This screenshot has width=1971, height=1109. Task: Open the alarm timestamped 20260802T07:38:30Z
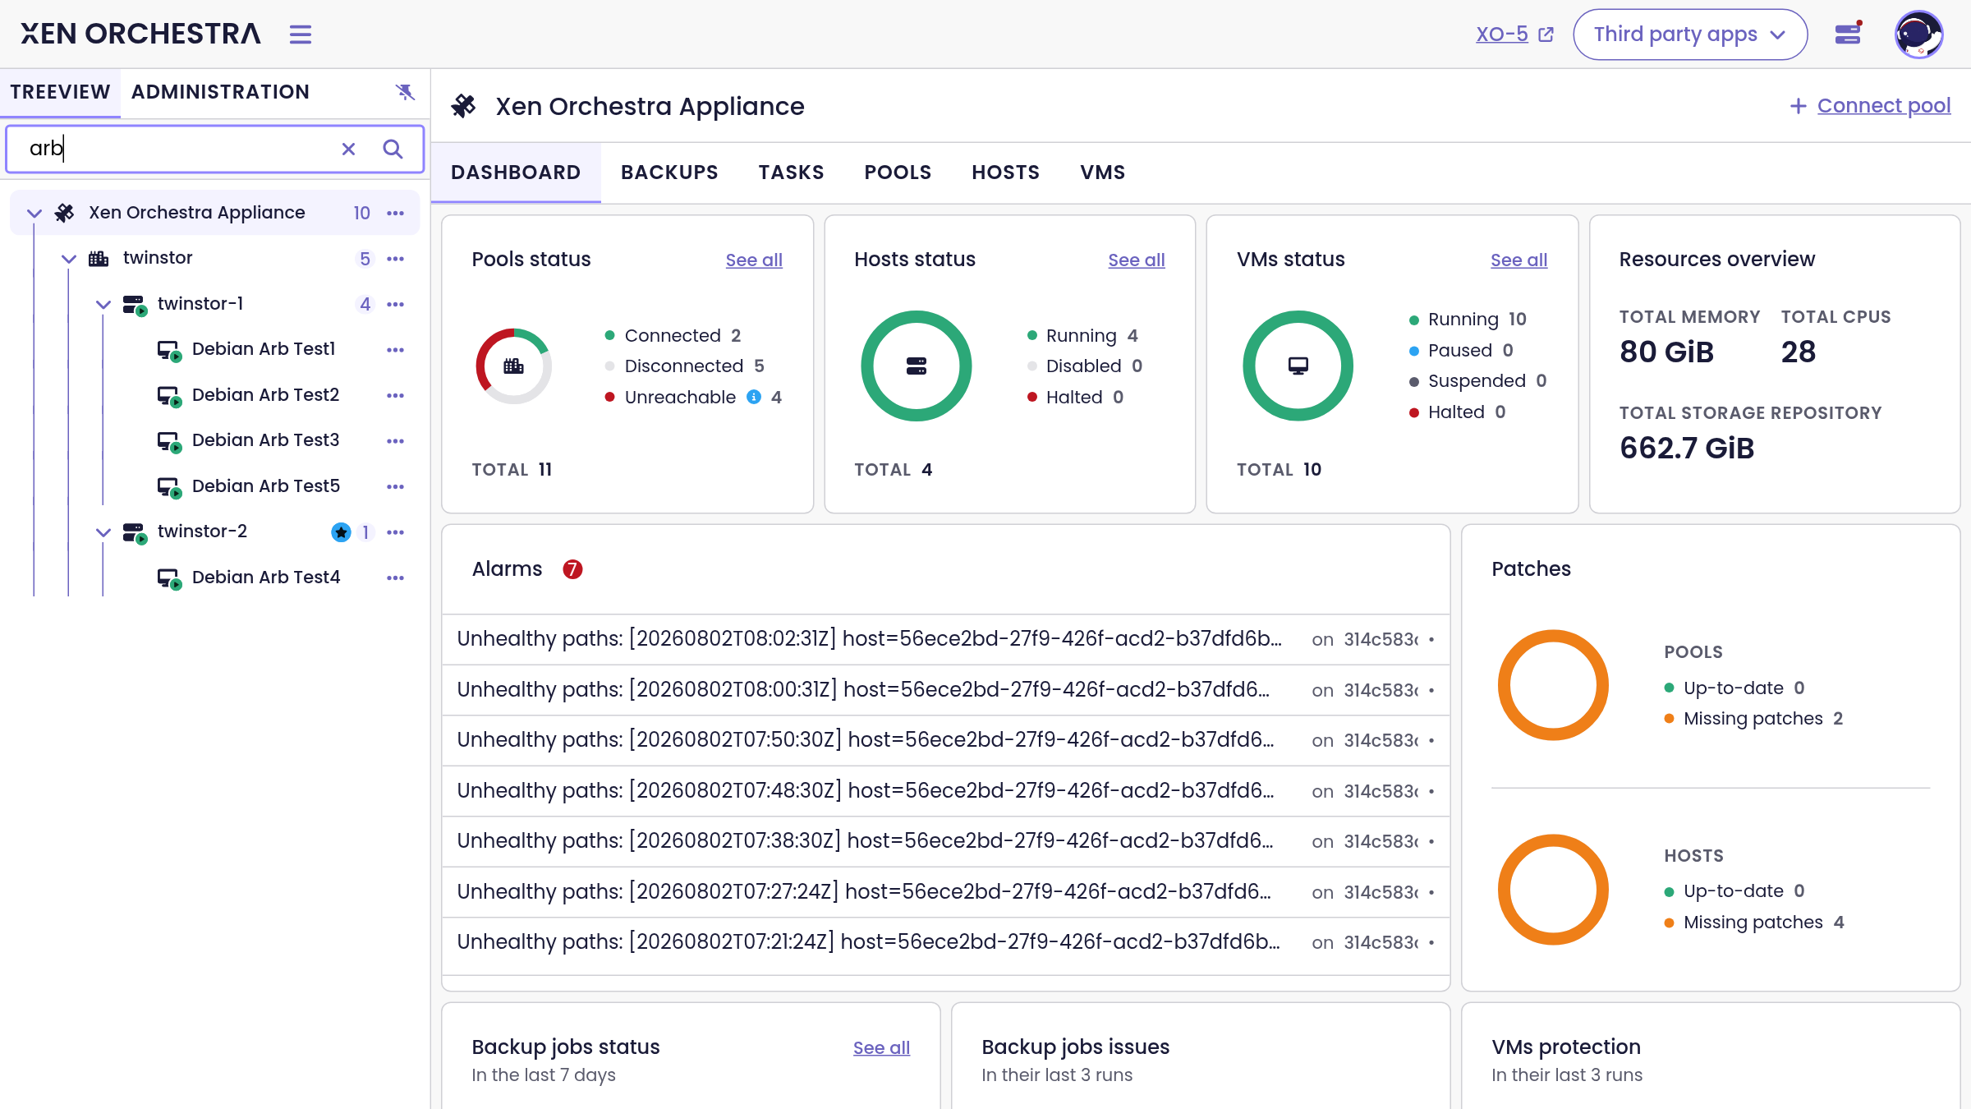pos(945,841)
